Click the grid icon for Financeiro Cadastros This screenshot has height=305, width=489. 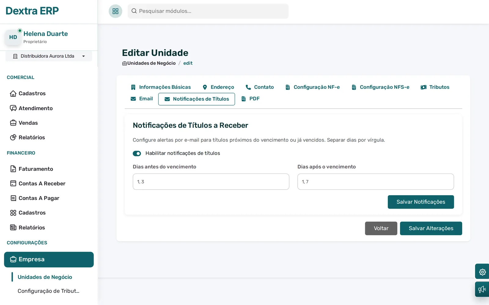coord(13,213)
